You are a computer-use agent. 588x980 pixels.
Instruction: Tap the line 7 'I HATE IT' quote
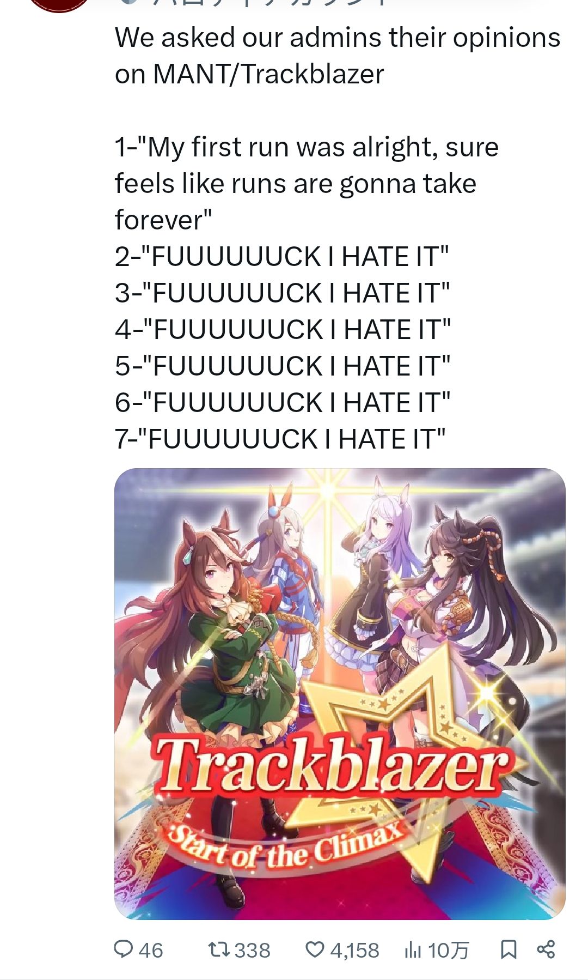pos(280,439)
